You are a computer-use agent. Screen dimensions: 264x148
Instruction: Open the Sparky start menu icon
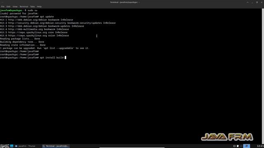click(5, 146)
